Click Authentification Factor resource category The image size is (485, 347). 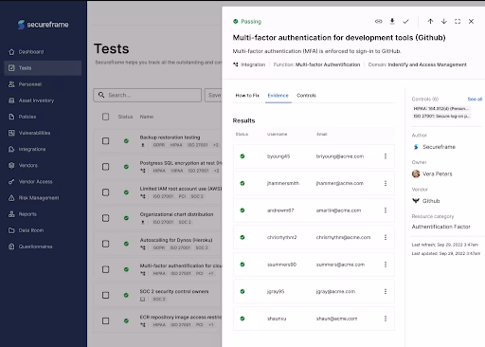440,227
